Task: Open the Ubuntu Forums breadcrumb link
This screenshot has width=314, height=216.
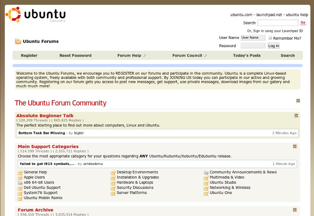Action: [x=41, y=42]
